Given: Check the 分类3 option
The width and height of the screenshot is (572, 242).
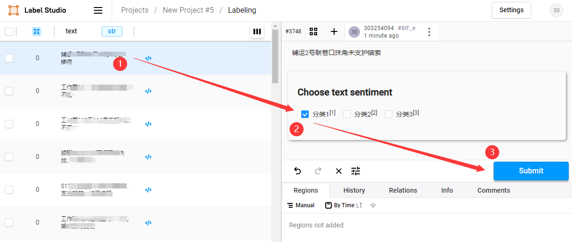Looking at the screenshot, I should tap(389, 114).
